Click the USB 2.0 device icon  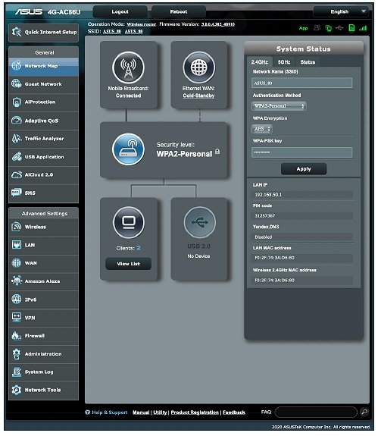point(199,222)
